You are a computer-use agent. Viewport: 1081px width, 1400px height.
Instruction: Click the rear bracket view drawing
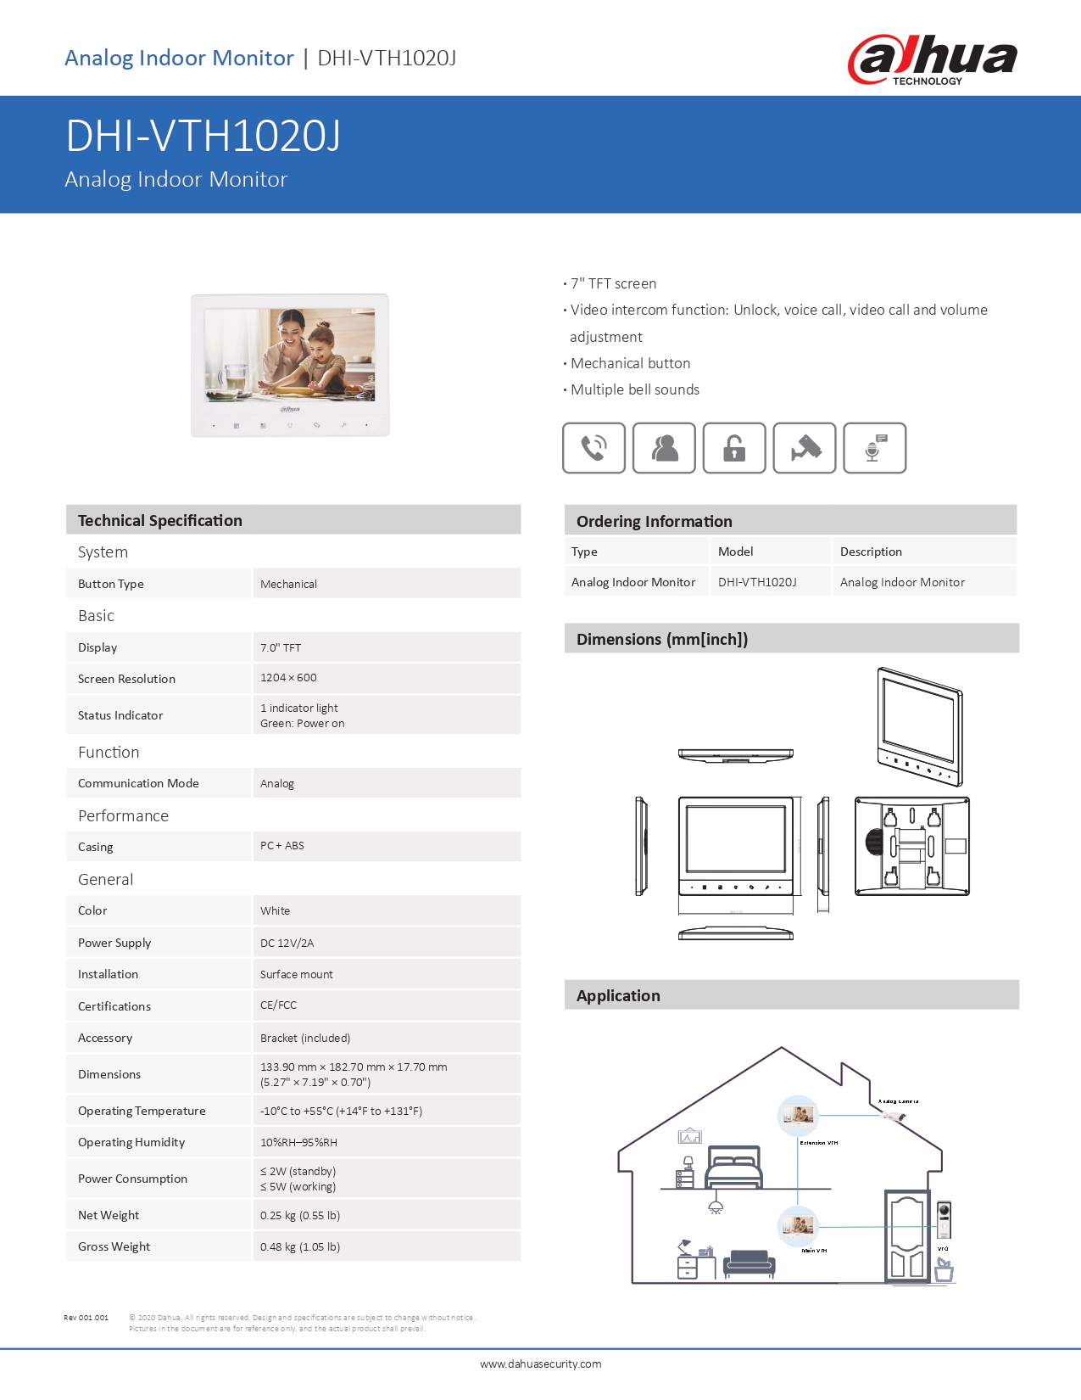click(912, 846)
